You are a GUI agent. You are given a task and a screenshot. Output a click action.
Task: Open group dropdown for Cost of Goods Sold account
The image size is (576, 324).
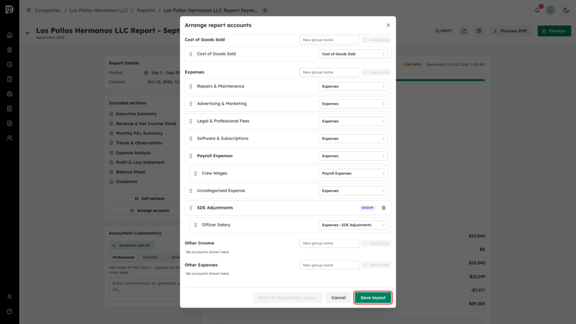point(353,54)
